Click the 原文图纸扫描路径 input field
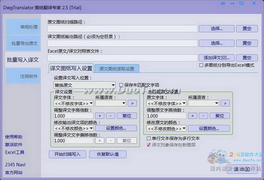This screenshot has width=264, height=180. point(122,29)
